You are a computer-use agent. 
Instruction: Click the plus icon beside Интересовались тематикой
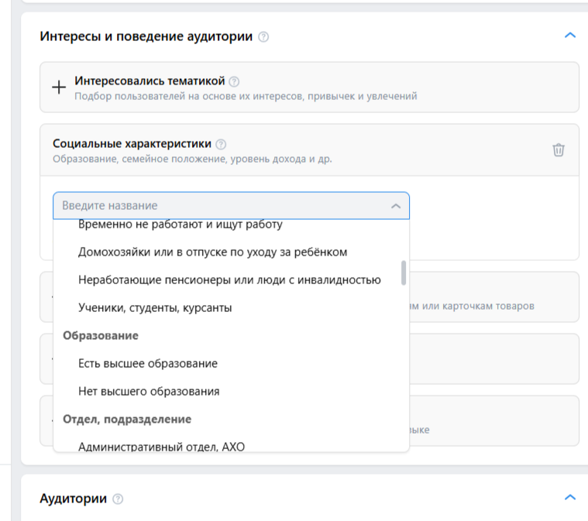tap(59, 87)
